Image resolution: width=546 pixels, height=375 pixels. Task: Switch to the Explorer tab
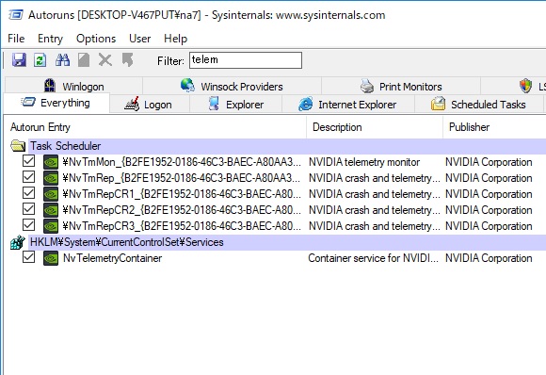(x=235, y=104)
